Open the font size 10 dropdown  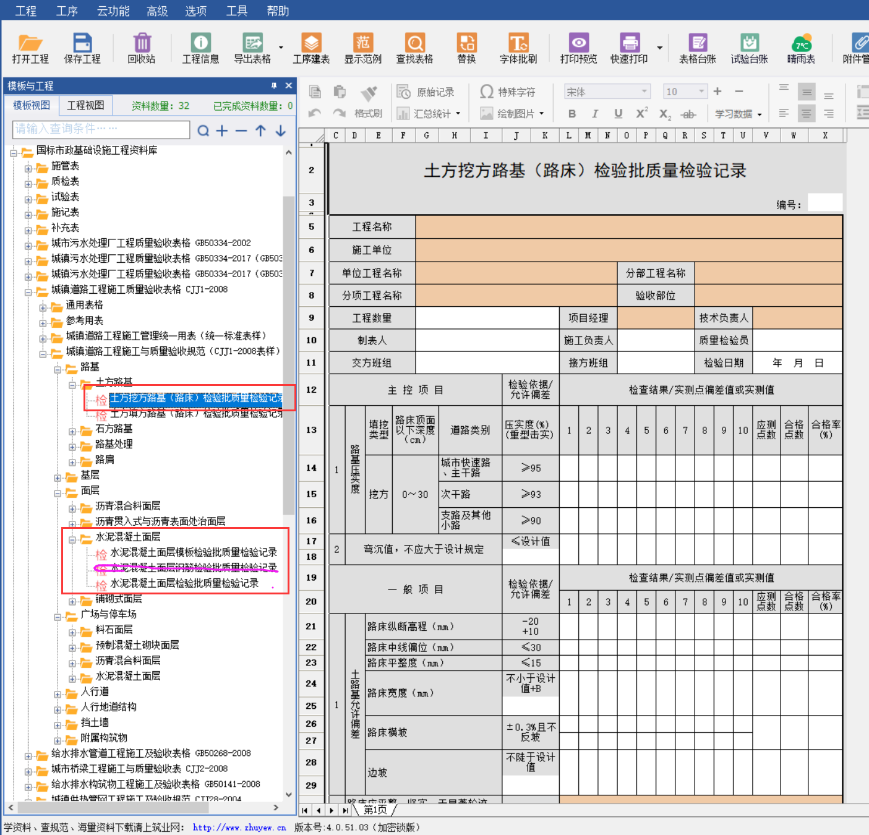tap(701, 92)
